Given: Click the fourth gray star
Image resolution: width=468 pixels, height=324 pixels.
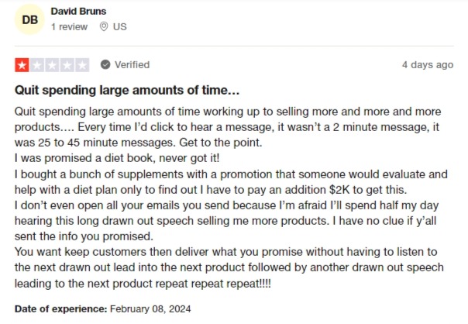Looking at the screenshot, I should coord(67,65).
